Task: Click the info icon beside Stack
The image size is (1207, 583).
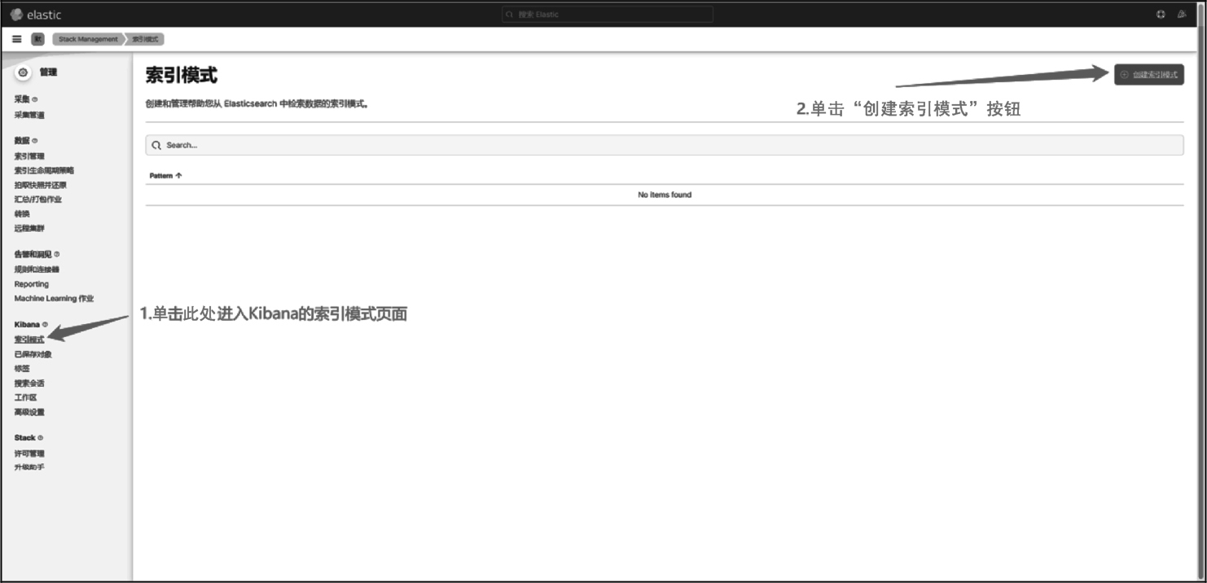Action: pos(41,438)
